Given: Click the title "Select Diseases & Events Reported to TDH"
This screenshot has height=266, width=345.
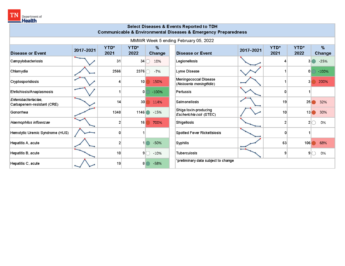Looking at the screenshot, I should click(x=172, y=26).
